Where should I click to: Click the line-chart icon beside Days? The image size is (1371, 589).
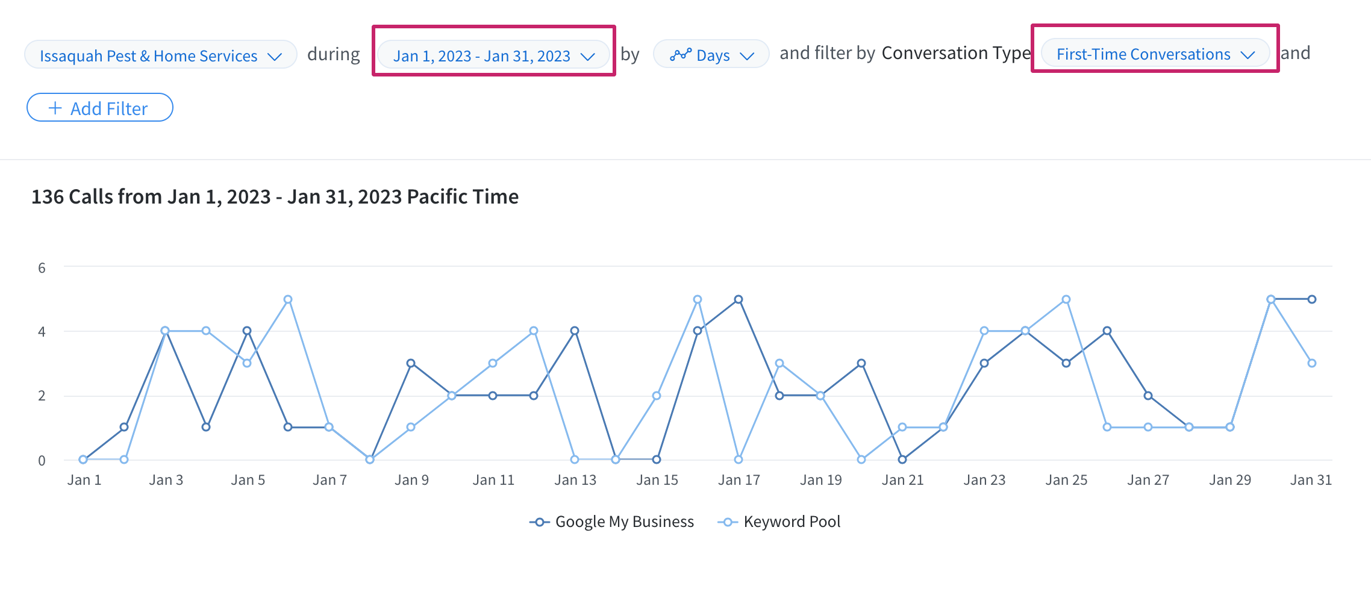pos(681,55)
